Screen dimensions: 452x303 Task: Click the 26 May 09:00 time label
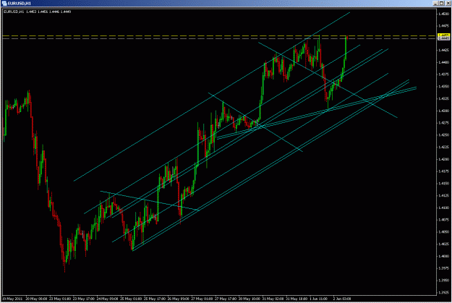tap(179, 299)
